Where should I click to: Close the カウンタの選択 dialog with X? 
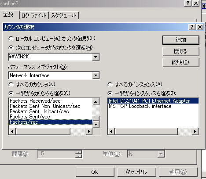tap(200, 27)
